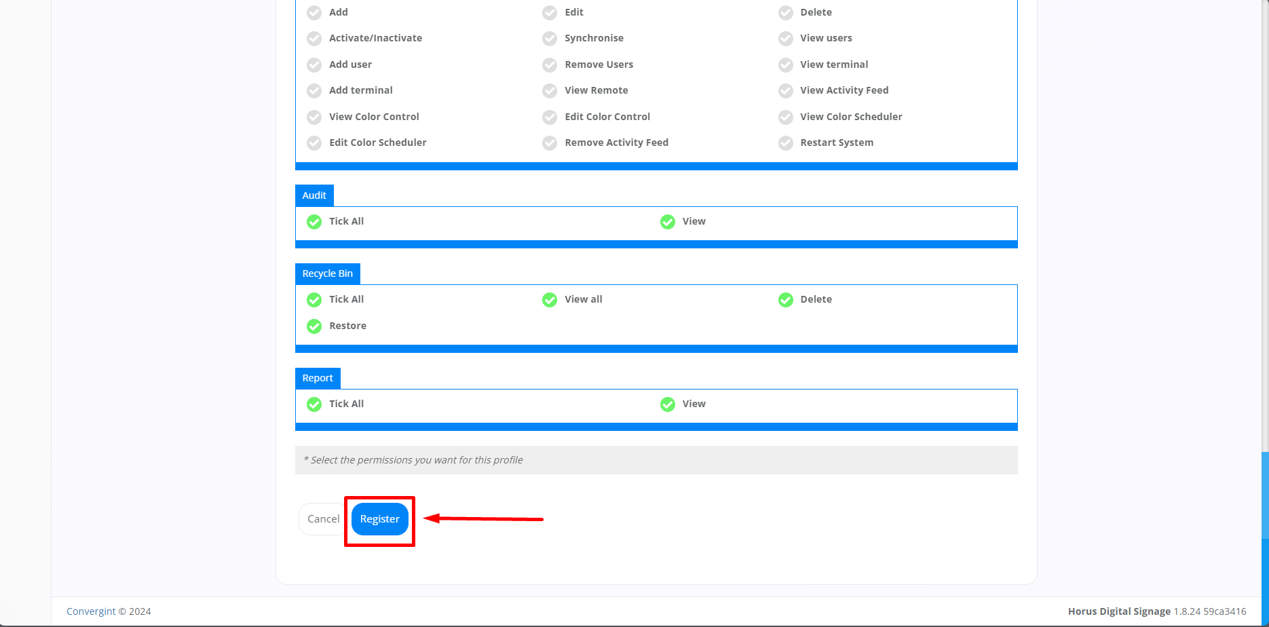Toggle Tick All in Recycle Bin section
This screenshot has width=1269, height=627.
click(314, 300)
